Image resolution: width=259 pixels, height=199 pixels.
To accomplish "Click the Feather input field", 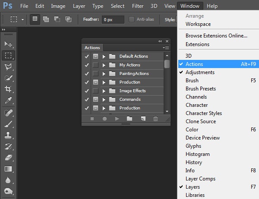I will 113,19.
